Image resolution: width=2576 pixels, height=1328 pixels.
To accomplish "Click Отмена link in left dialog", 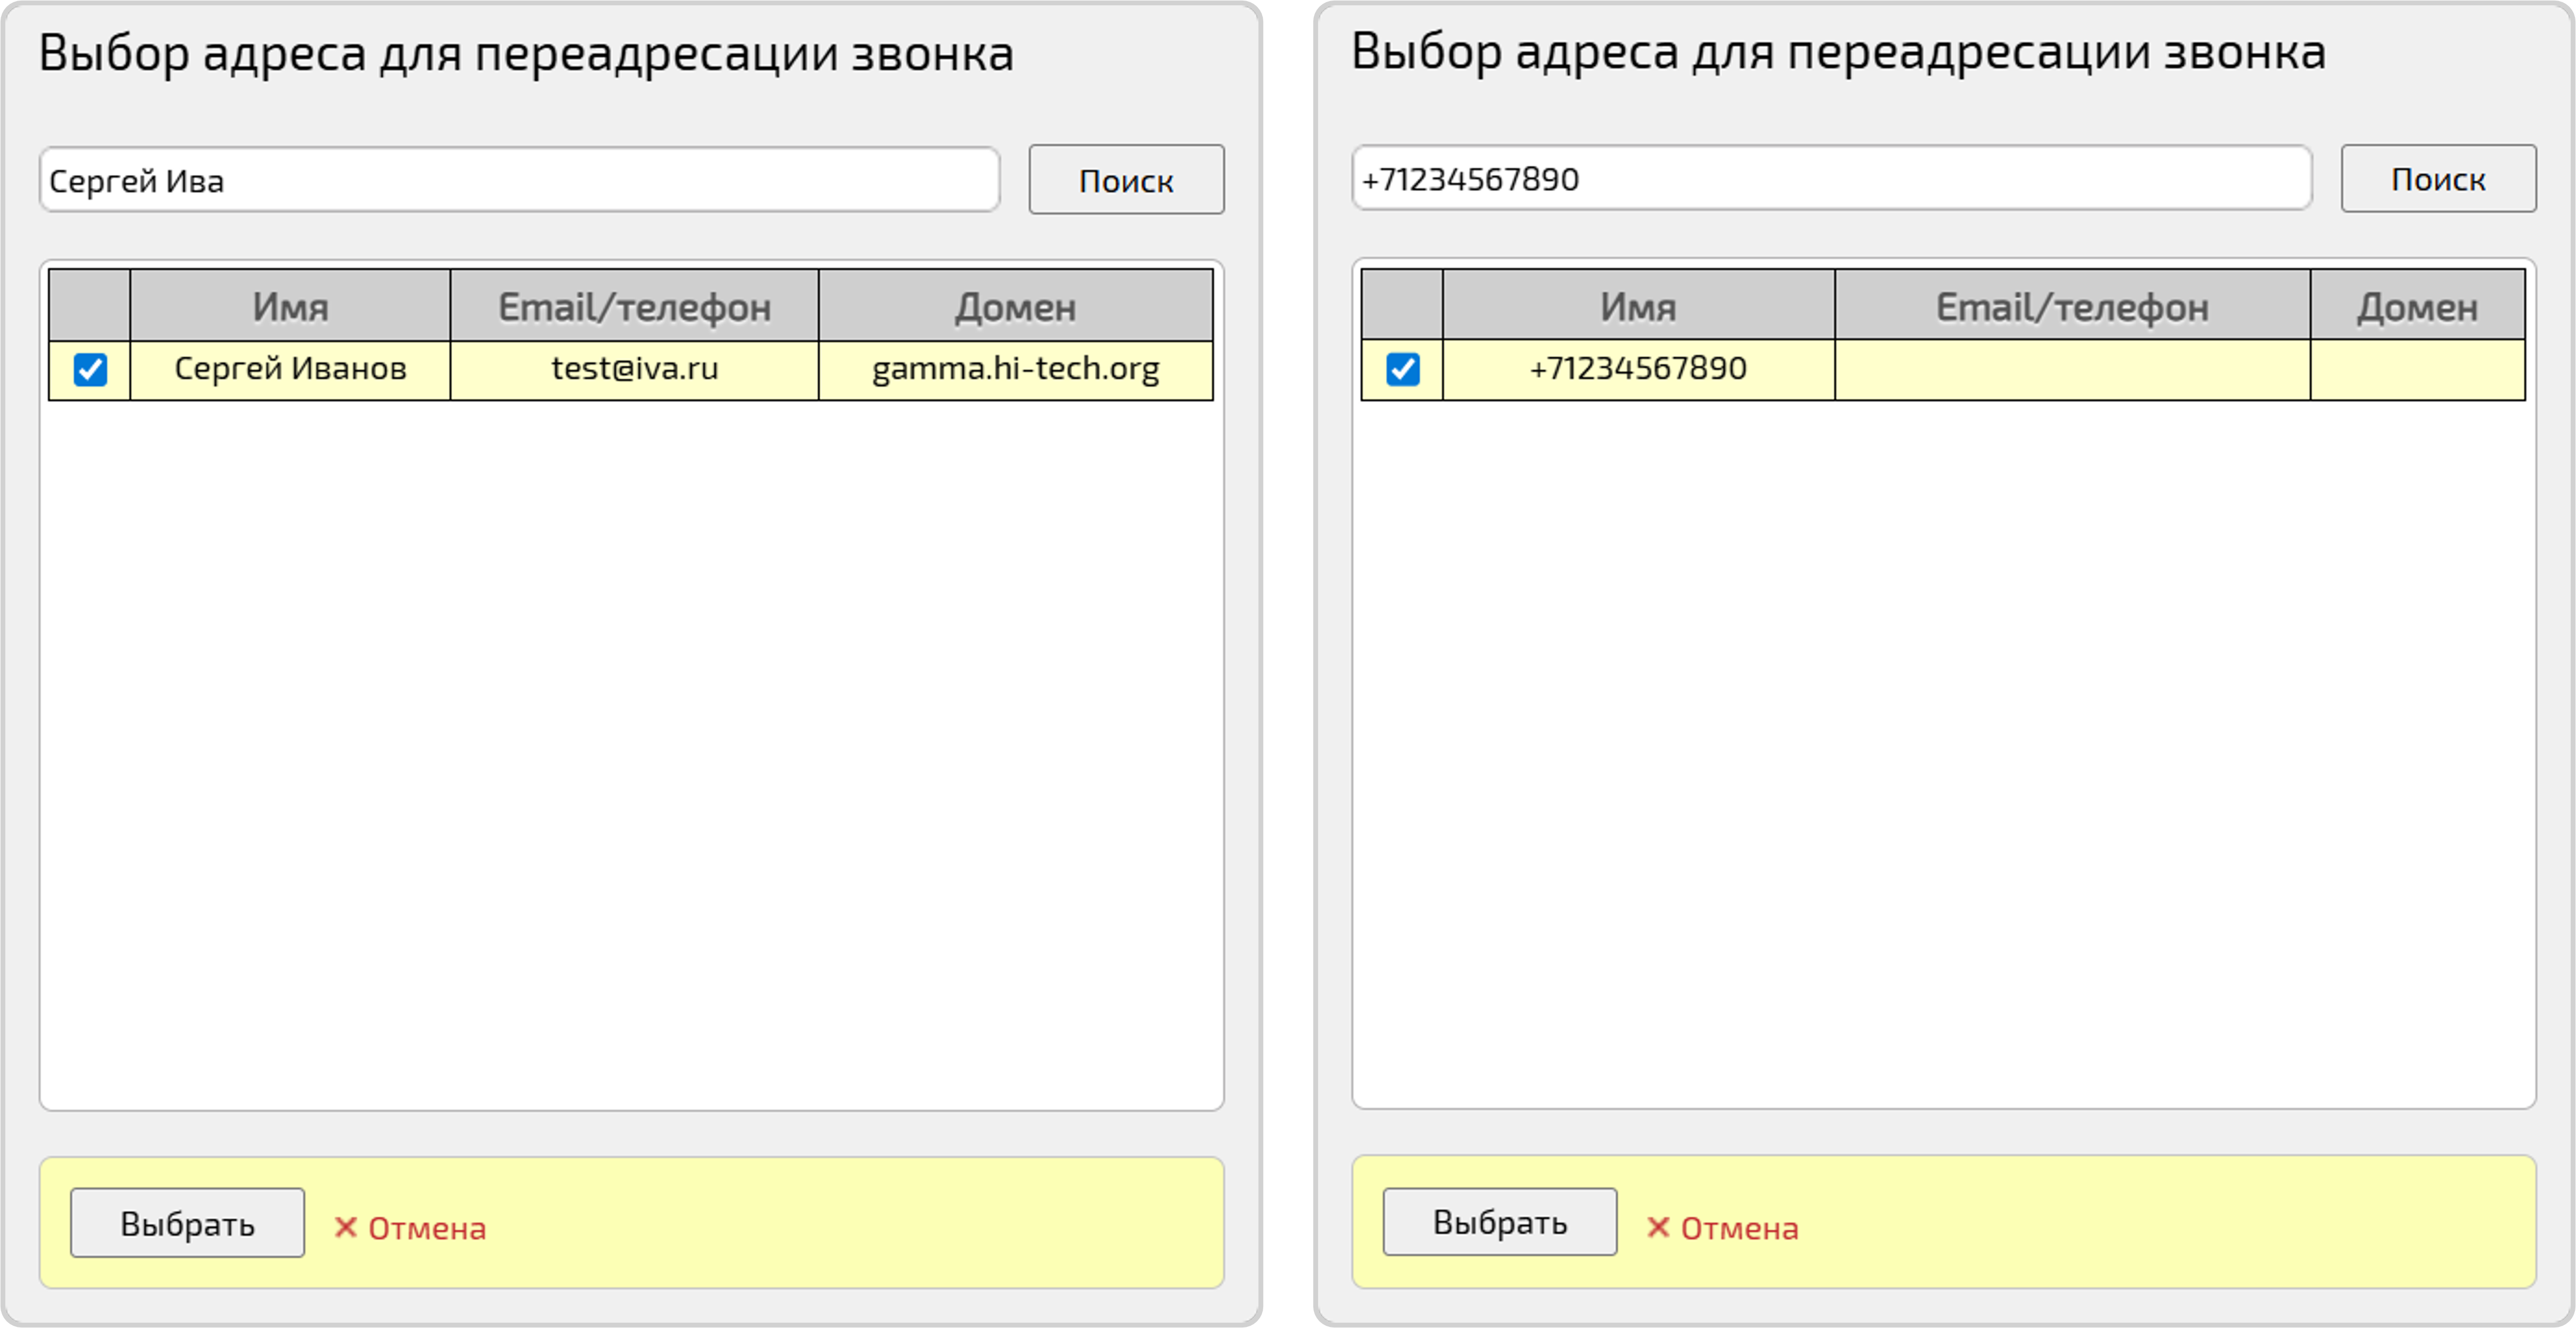I will point(426,1228).
